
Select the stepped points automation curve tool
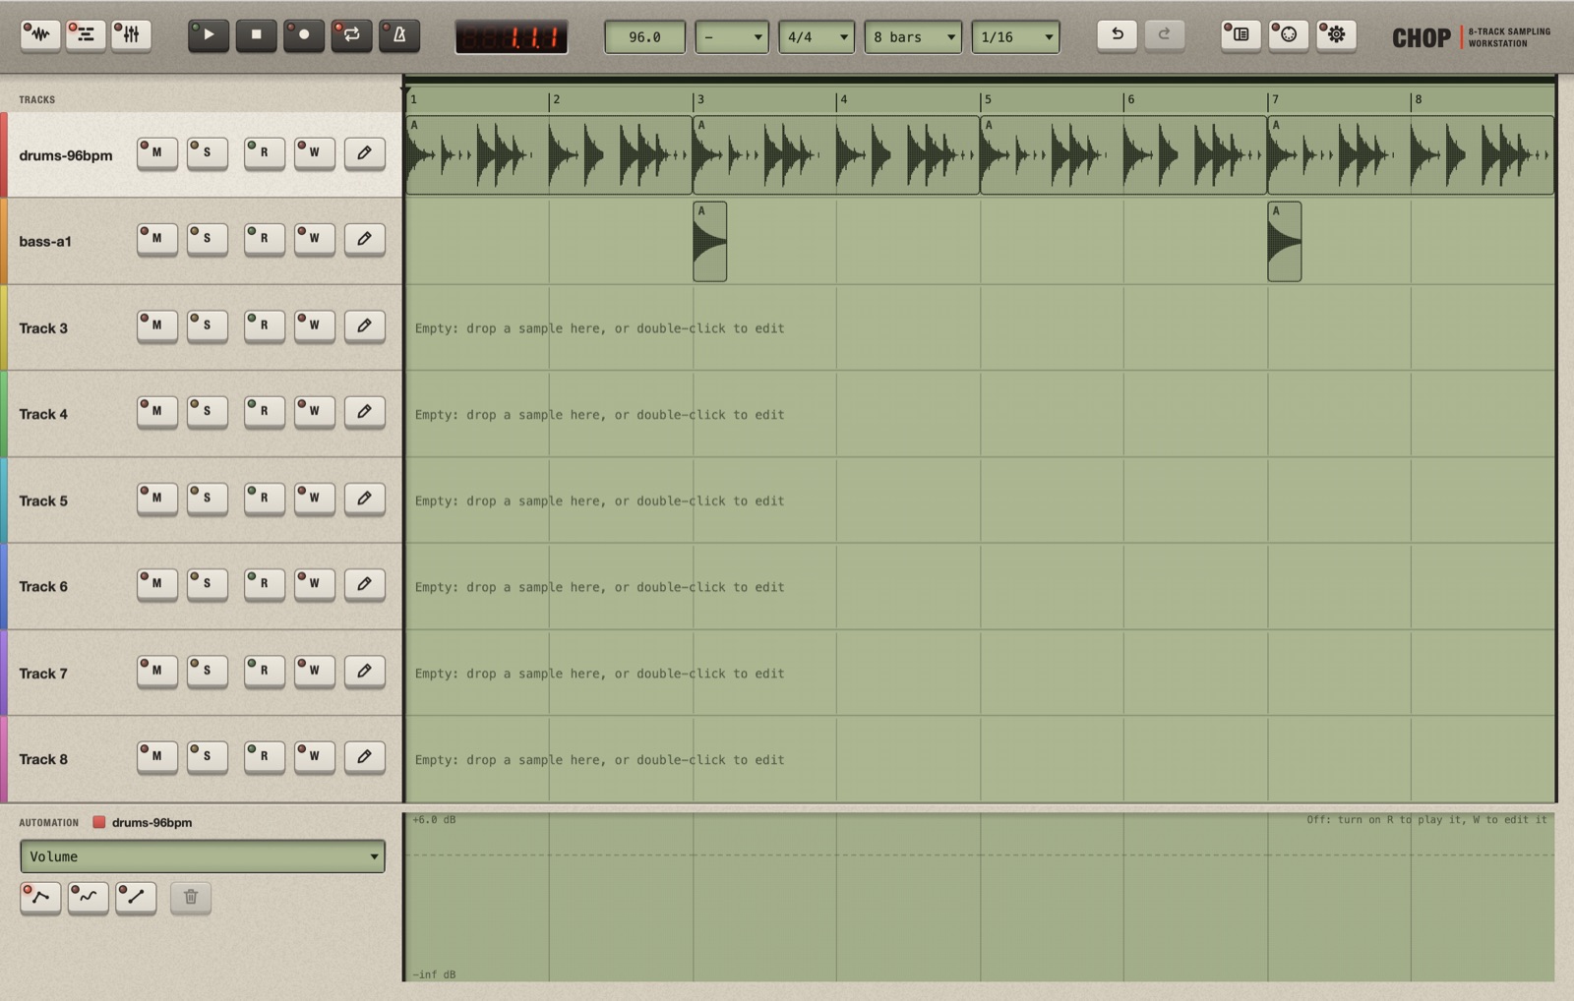click(x=40, y=897)
